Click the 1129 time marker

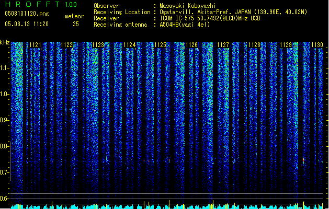tap(286, 45)
